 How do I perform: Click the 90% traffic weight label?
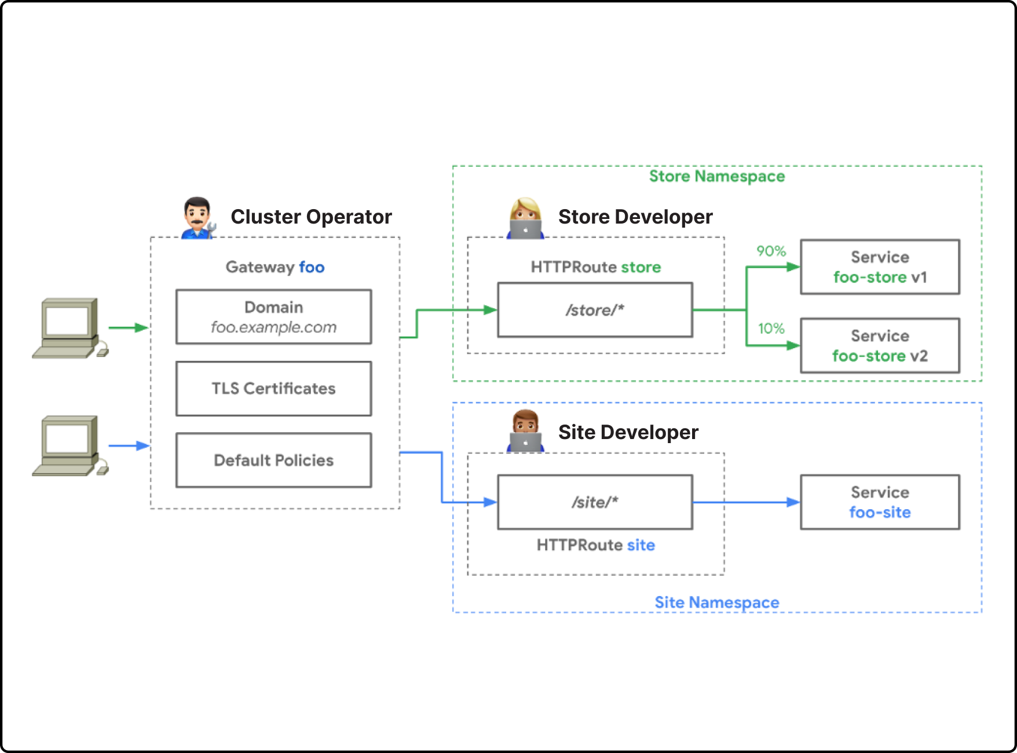click(x=771, y=251)
